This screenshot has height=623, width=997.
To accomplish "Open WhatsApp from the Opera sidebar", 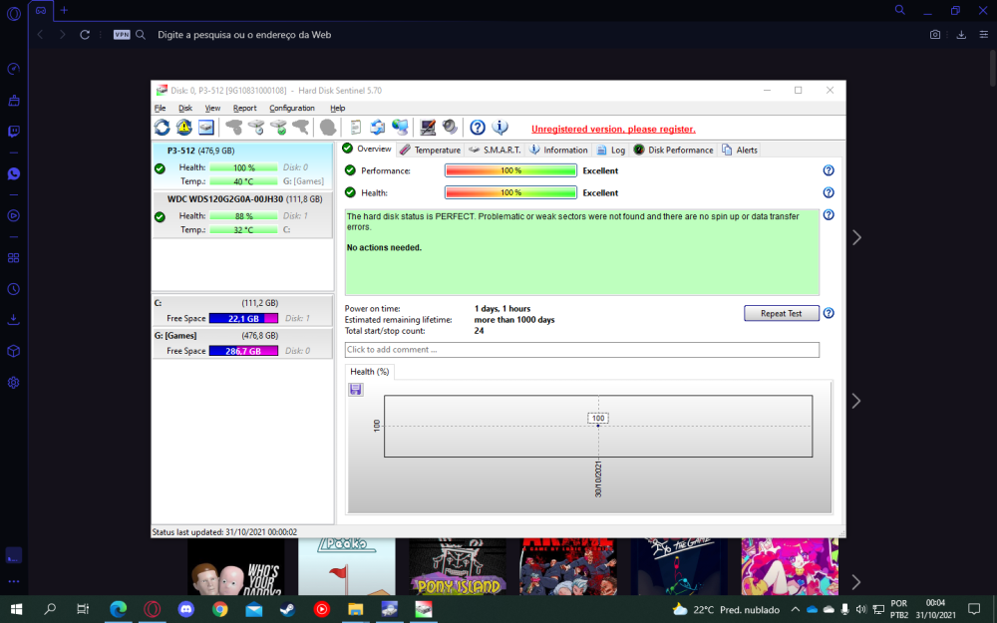I will coord(14,173).
